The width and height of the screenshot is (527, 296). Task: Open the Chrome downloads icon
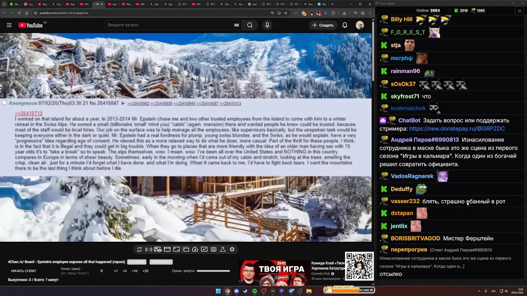[344, 13]
